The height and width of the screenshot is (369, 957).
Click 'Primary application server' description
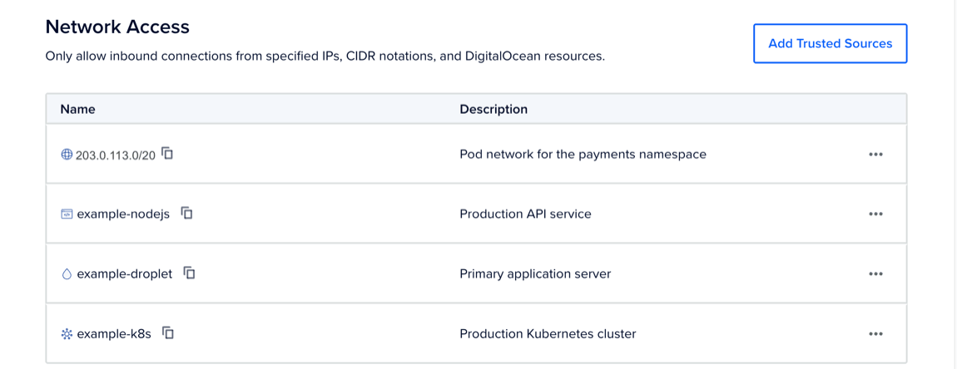coord(535,274)
